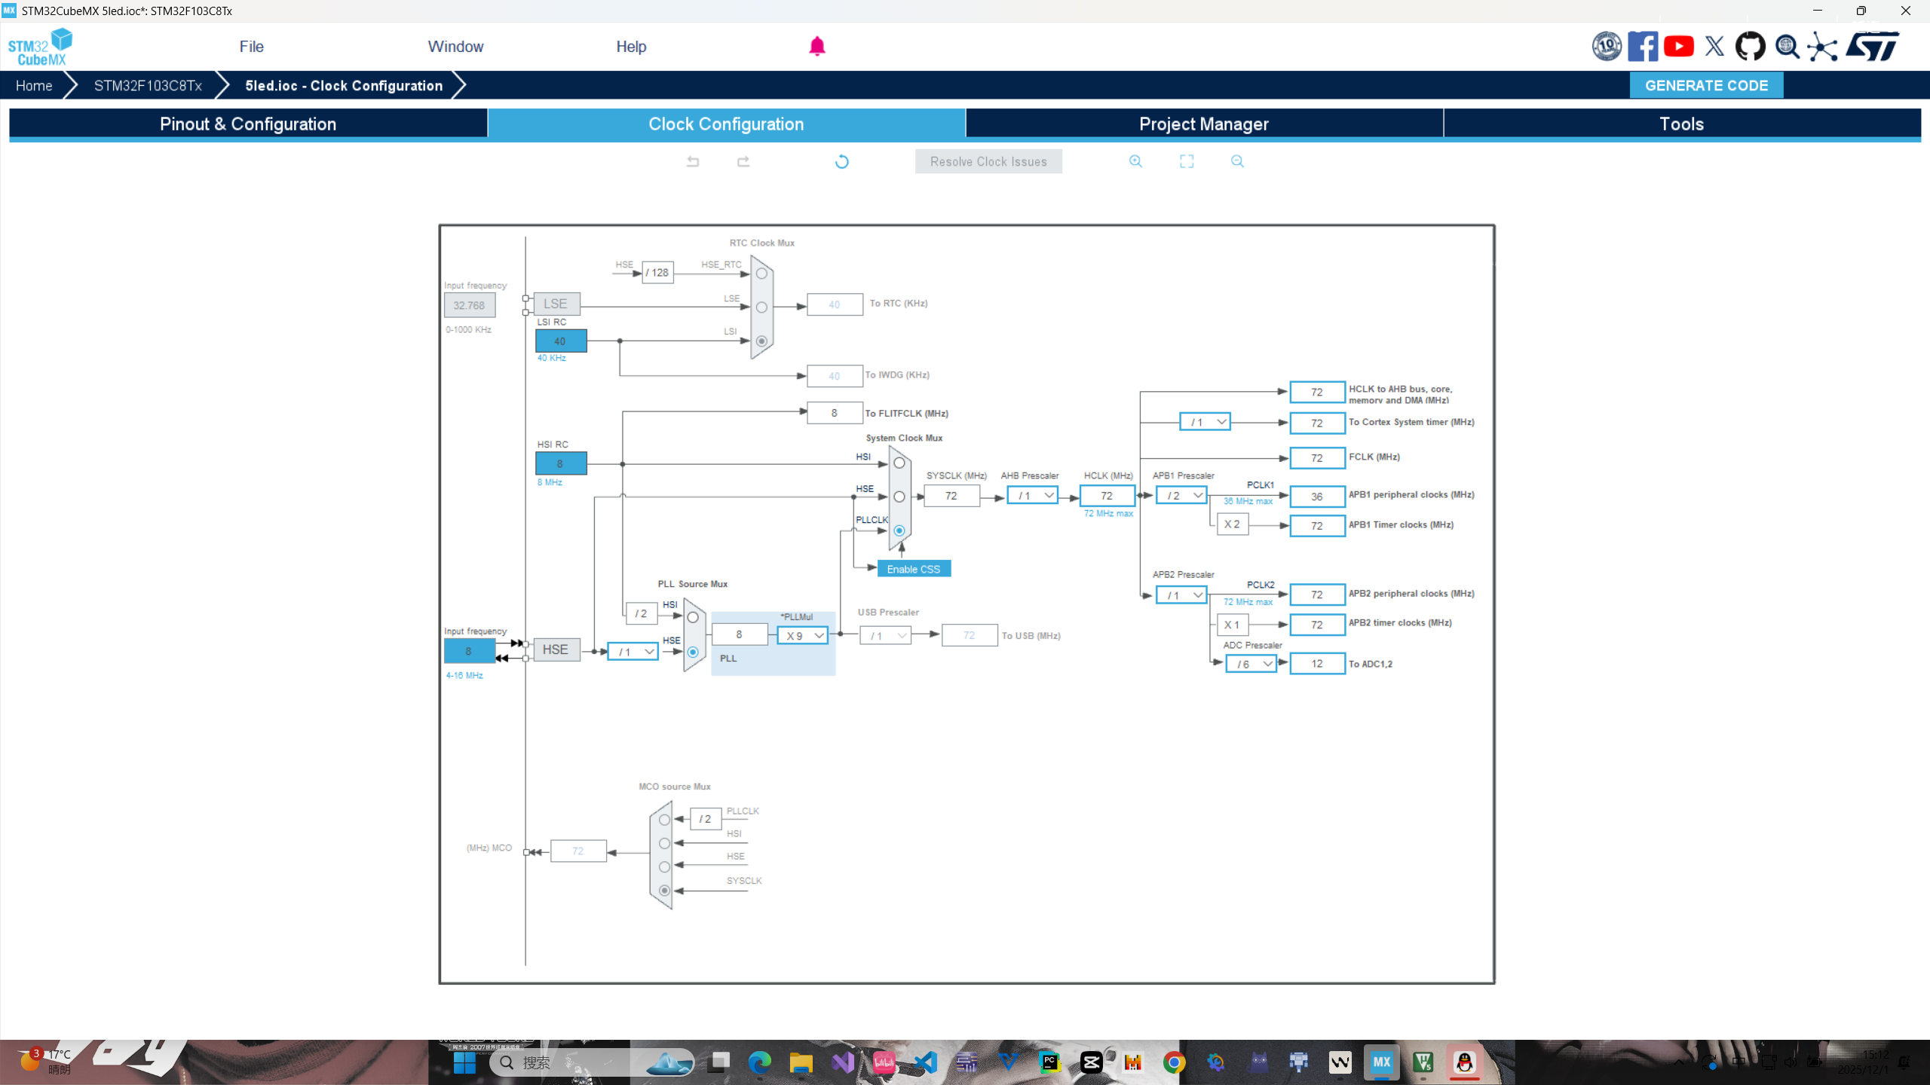Click the refresh clock tree icon
This screenshot has width=1930, height=1085.
[x=842, y=161]
